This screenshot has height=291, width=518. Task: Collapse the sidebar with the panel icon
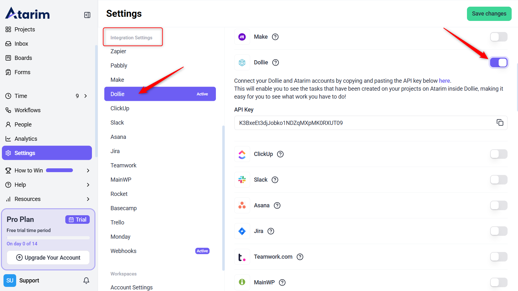(87, 15)
